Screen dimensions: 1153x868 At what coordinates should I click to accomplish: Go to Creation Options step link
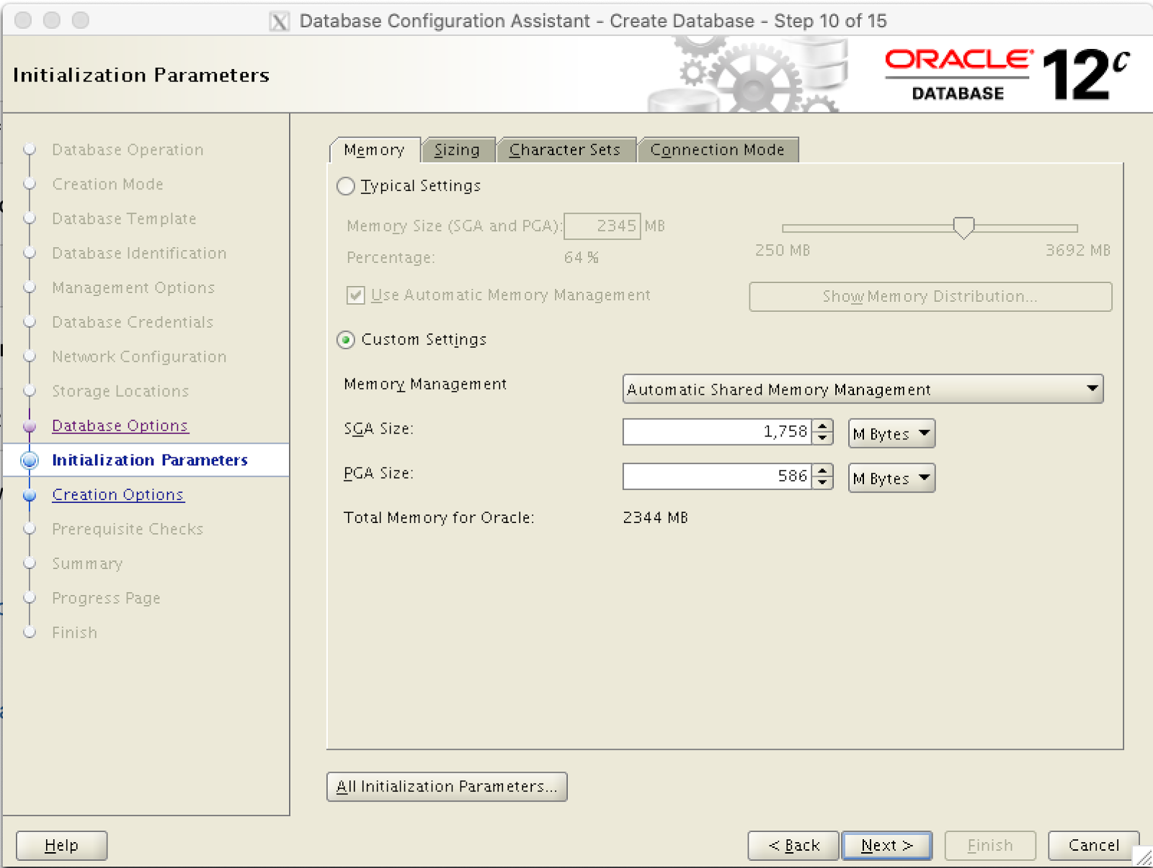pos(118,495)
